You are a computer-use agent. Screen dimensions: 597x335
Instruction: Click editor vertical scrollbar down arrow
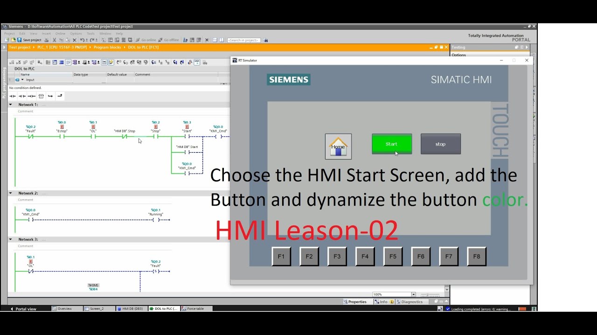click(x=447, y=289)
